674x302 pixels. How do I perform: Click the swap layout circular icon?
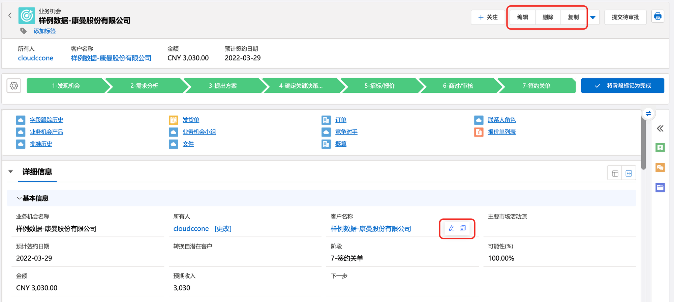(648, 114)
